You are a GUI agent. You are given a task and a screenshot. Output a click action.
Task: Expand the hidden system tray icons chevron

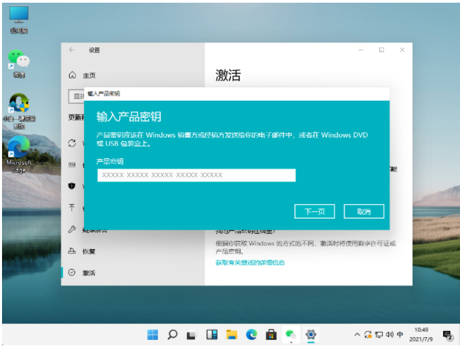click(x=357, y=334)
